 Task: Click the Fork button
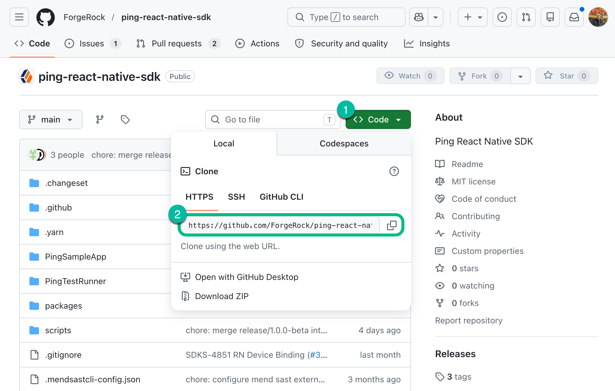(480, 76)
